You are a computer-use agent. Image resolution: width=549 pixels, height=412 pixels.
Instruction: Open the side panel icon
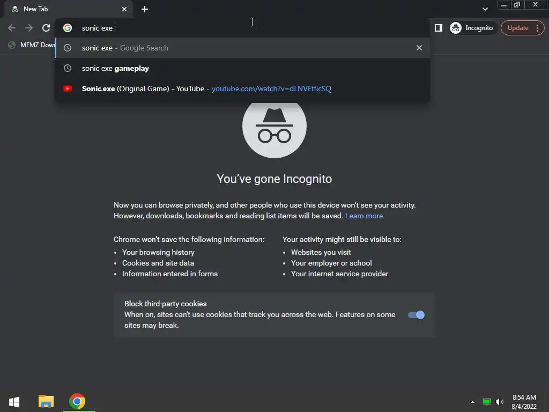(439, 28)
